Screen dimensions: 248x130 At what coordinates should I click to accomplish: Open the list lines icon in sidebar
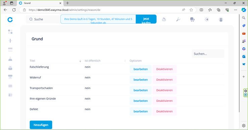coord(10,50)
